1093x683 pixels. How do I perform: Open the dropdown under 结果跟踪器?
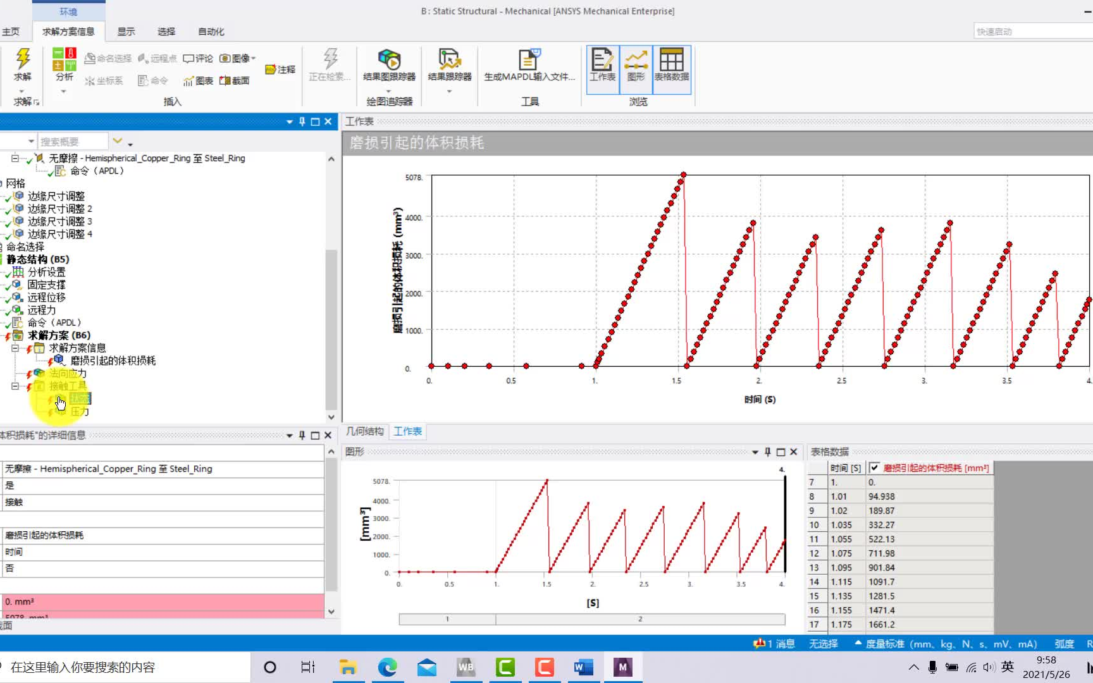(x=449, y=91)
